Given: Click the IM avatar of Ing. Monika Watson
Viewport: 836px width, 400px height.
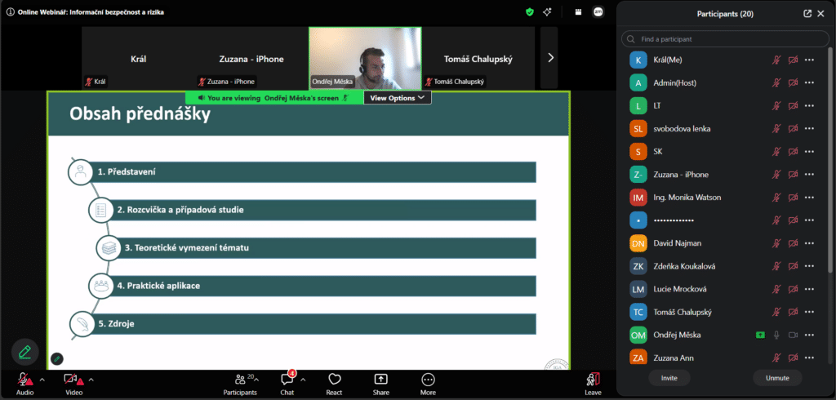Looking at the screenshot, I should click(x=638, y=198).
